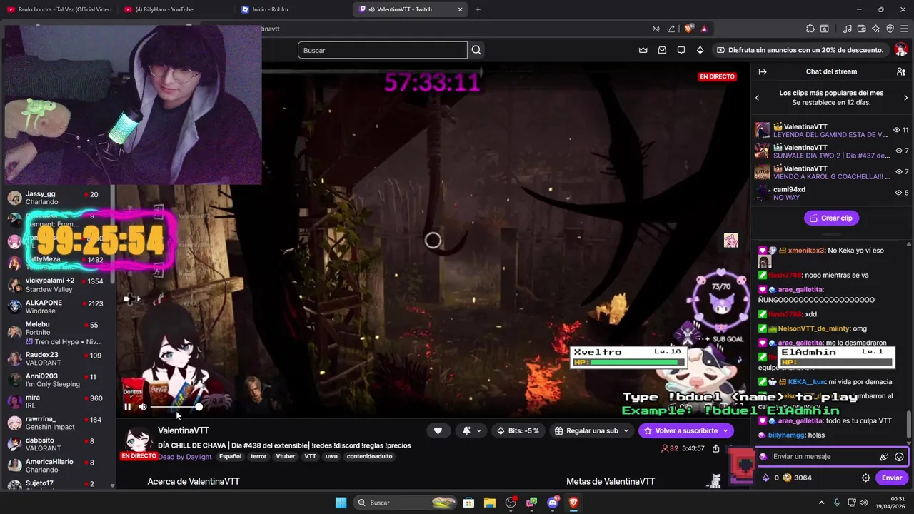Click the Brave Rewards triangle icon
914x514 pixels.
click(x=704, y=29)
